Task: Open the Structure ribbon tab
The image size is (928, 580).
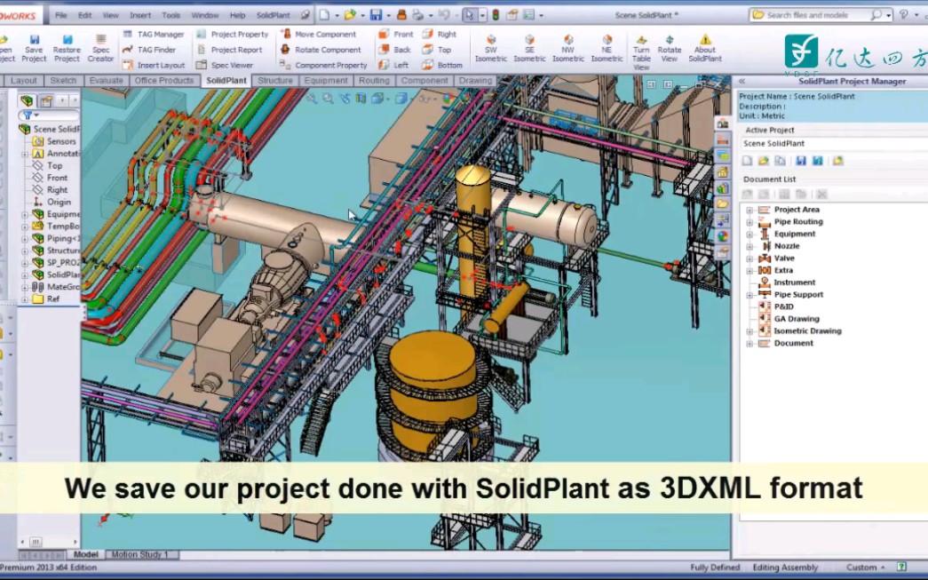Action: [275, 80]
